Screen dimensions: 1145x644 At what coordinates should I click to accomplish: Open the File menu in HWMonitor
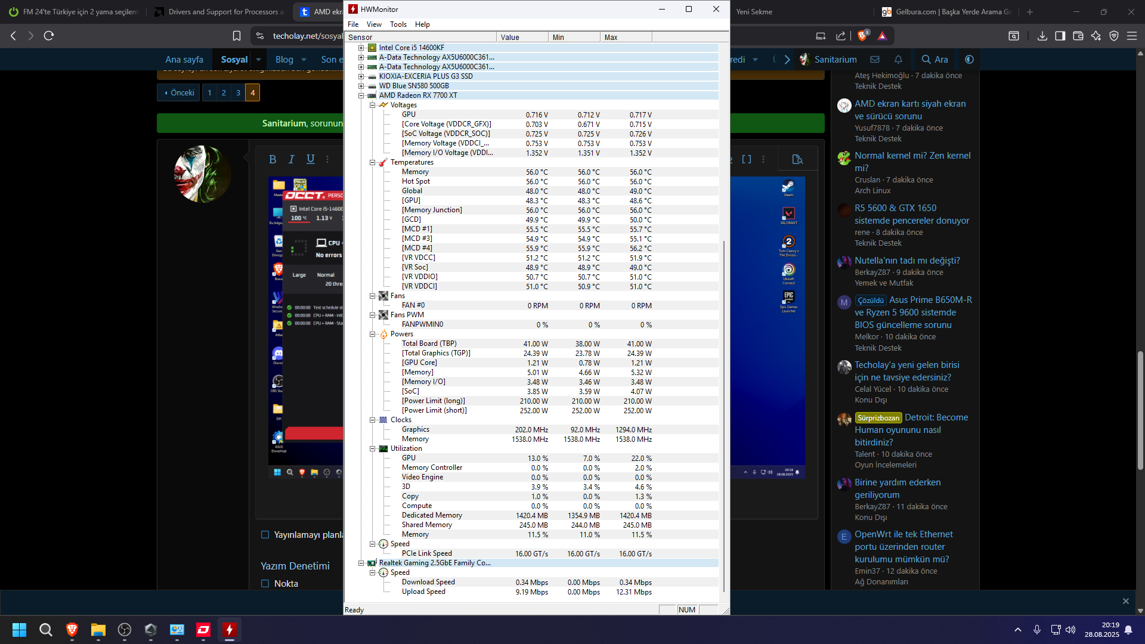[353, 24]
